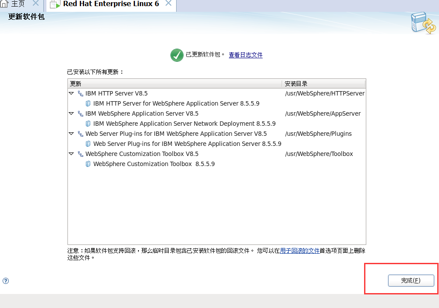The height and width of the screenshot is (308, 439).
Task: Click the 更新 column header
Action: point(175,84)
